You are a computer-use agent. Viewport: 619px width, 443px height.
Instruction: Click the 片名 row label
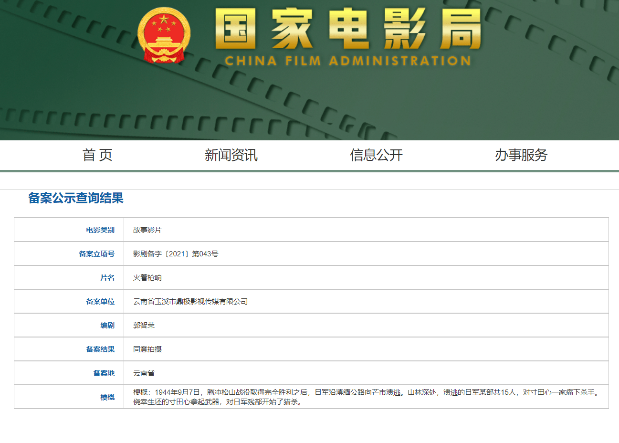pyautogui.click(x=107, y=278)
